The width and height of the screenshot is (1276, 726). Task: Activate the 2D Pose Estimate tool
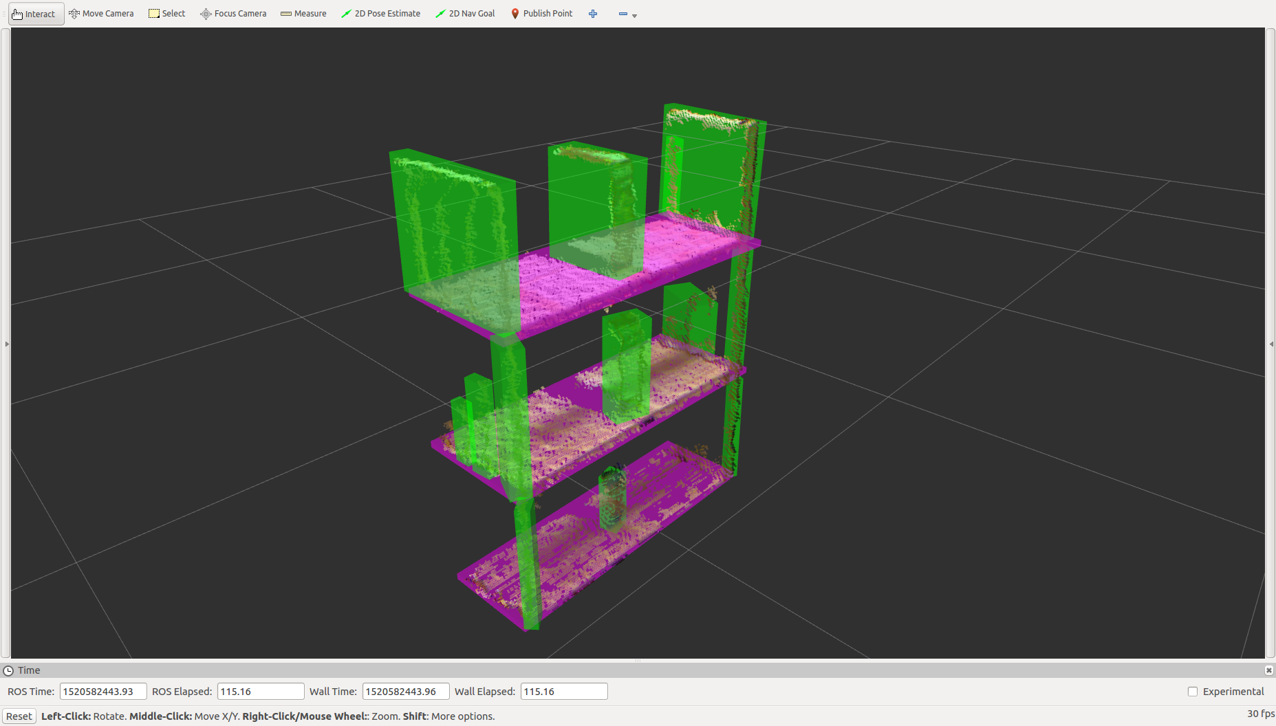point(380,14)
